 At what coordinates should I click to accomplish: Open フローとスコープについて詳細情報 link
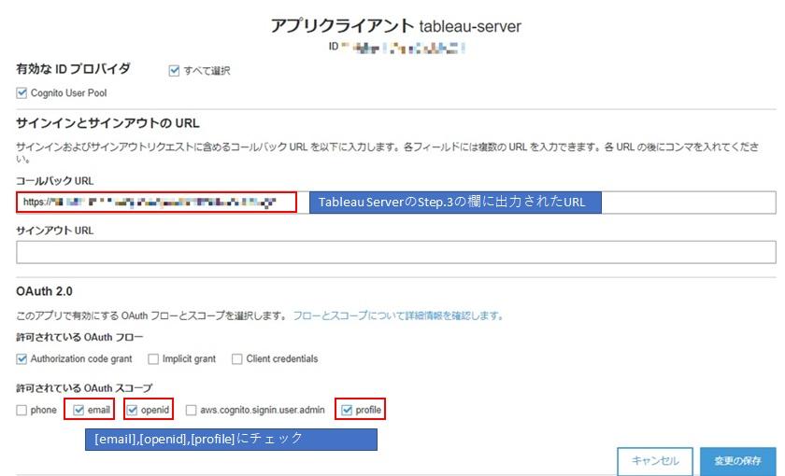[398, 315]
